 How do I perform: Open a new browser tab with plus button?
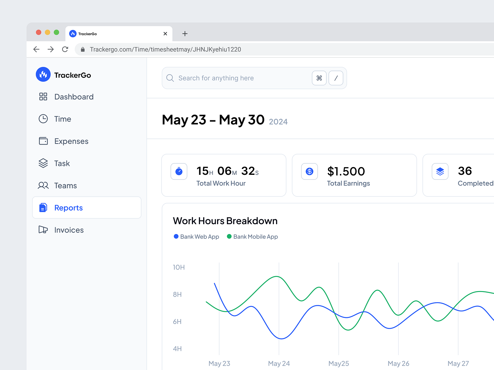(185, 34)
